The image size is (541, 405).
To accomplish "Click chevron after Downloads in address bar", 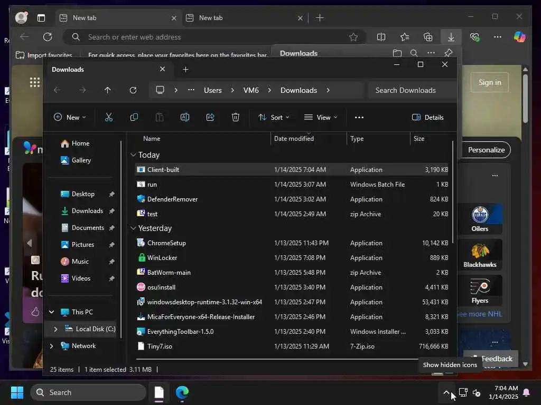I will pos(328,90).
